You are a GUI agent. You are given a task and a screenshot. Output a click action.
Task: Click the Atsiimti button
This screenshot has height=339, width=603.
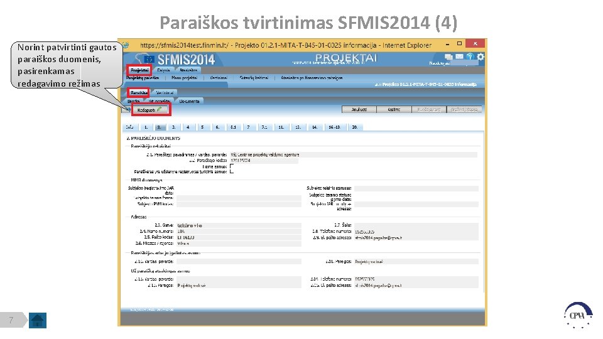point(394,109)
